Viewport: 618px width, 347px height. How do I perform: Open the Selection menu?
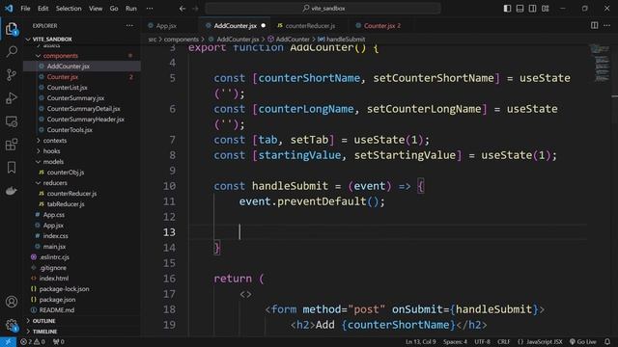[69, 9]
